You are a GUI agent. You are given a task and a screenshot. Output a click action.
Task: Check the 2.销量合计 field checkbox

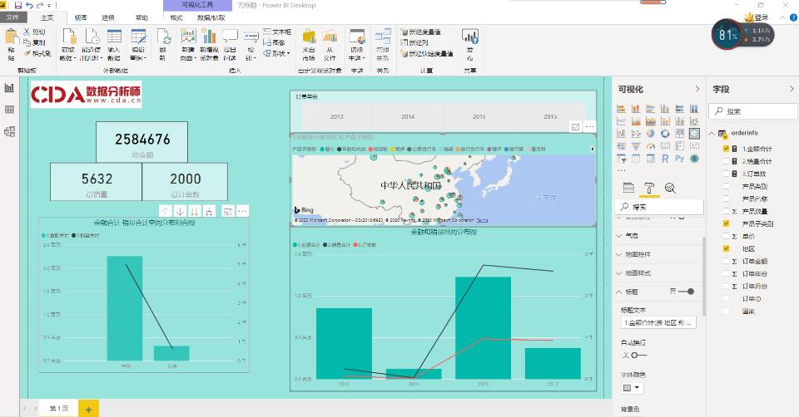(x=726, y=161)
